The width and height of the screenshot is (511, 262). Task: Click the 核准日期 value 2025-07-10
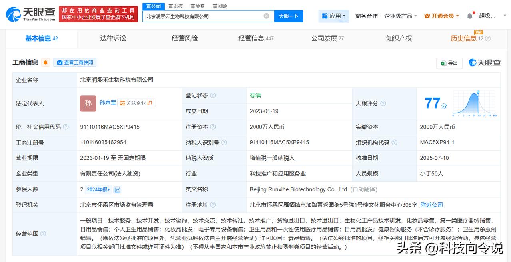pyautogui.click(x=435, y=158)
